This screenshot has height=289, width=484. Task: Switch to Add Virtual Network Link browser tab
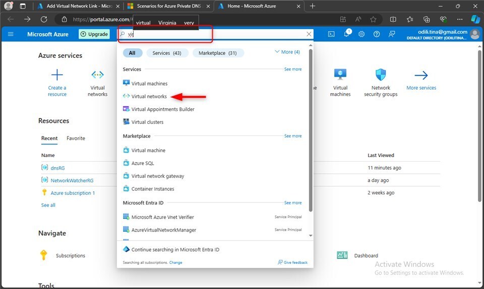coord(79,6)
